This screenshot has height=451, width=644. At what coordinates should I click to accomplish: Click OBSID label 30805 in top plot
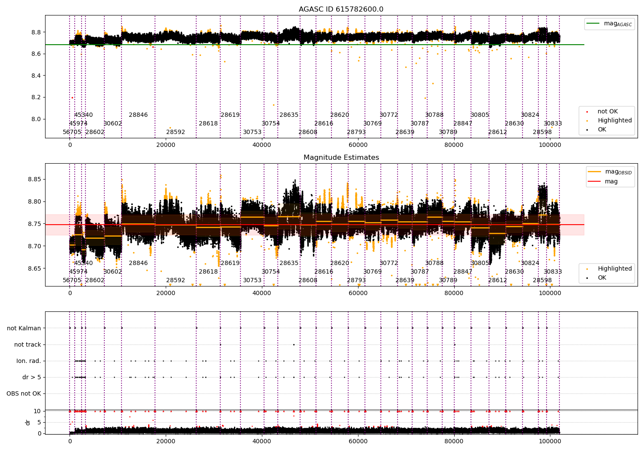click(x=480, y=115)
